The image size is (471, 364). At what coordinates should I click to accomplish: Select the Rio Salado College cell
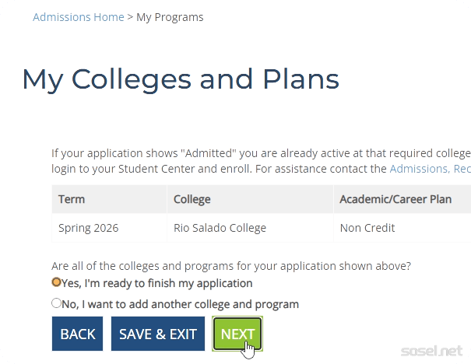220,228
